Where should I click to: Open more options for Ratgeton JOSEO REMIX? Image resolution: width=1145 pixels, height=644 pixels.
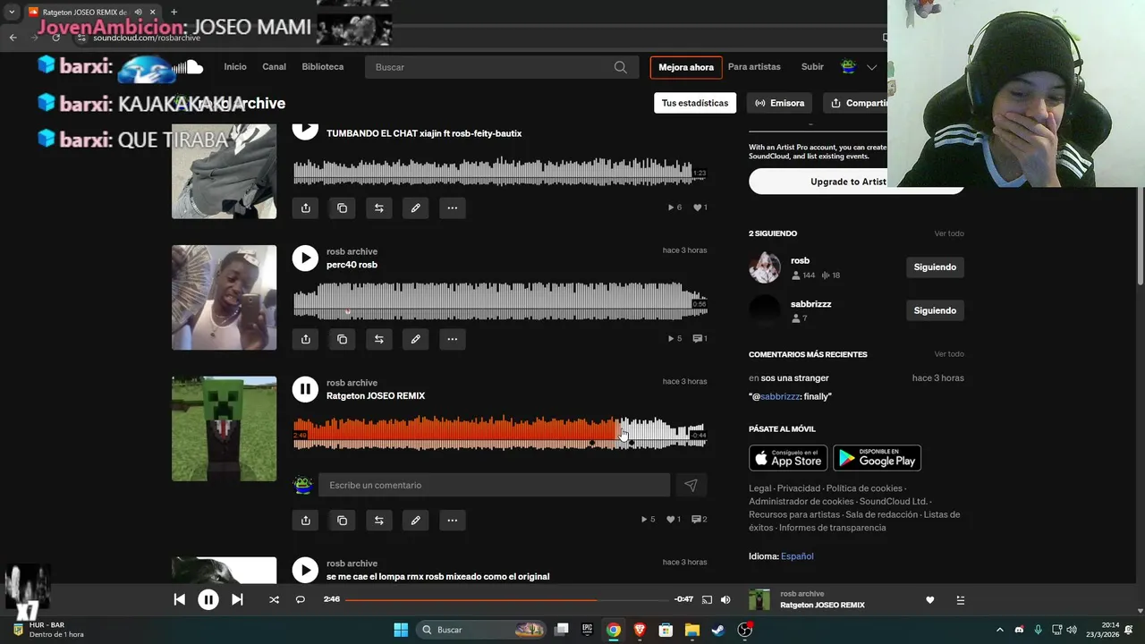pos(452,520)
